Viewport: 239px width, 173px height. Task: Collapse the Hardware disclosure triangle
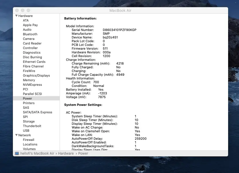[x=16, y=16]
